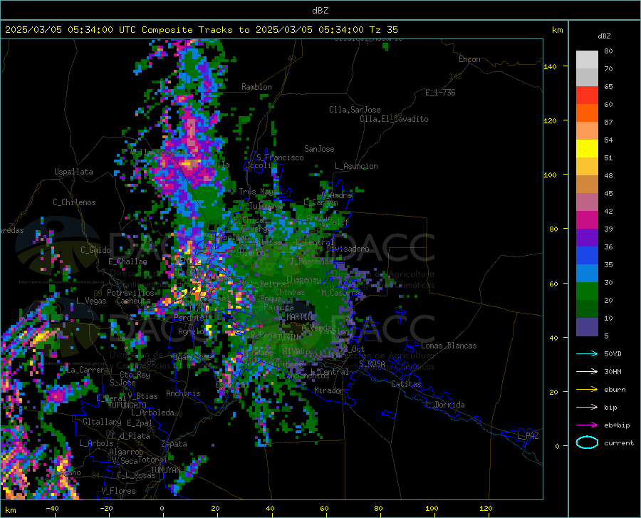Click the 'km' label at bottom-left corner
This screenshot has height=518, width=641.
click(x=10, y=510)
